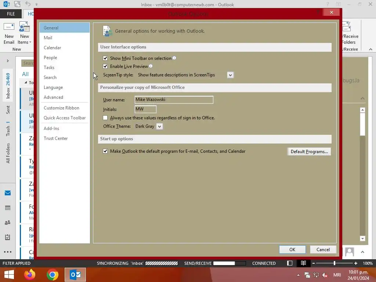Select Language options category

click(x=65, y=87)
